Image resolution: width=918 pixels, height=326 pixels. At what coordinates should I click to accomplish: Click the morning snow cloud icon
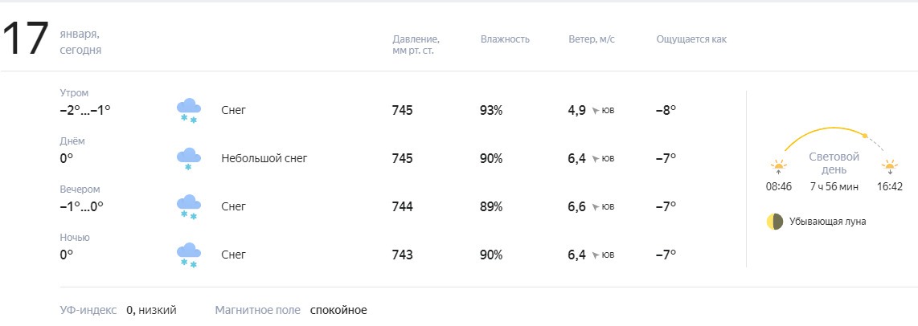[x=189, y=111]
